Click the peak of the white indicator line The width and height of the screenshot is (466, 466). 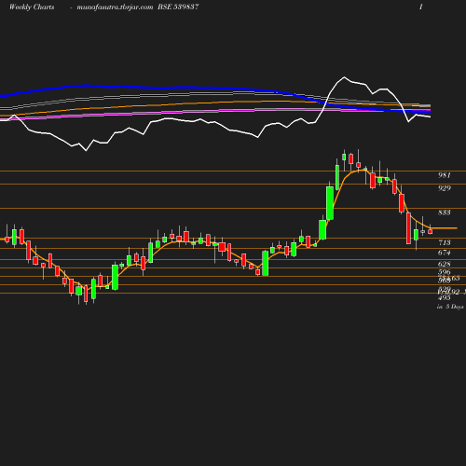point(344,76)
